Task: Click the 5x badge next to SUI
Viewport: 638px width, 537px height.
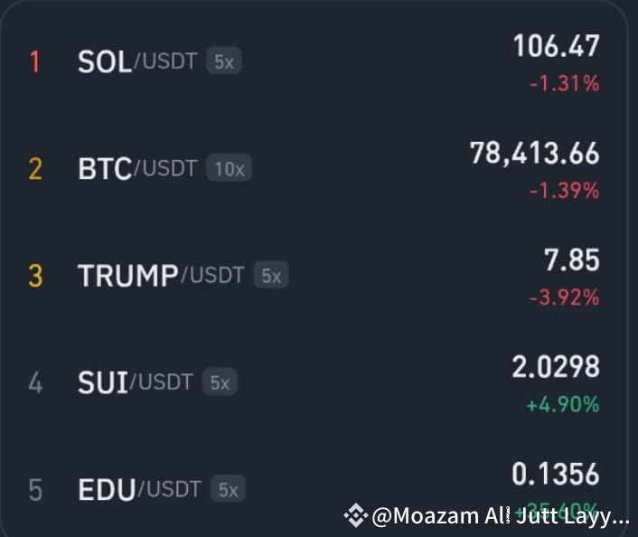Action: tap(220, 382)
